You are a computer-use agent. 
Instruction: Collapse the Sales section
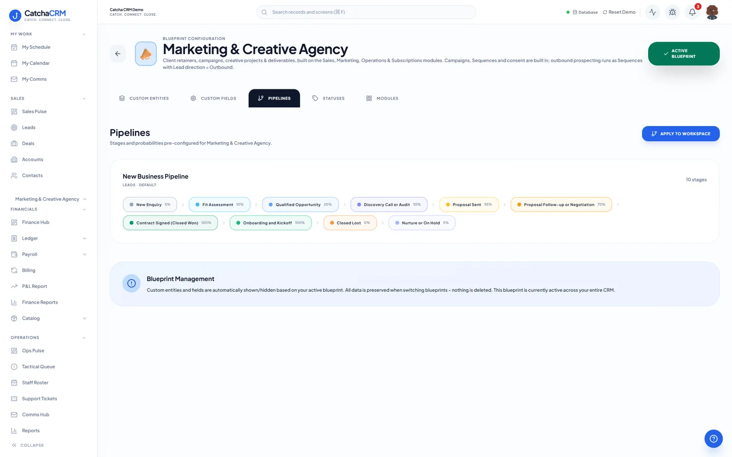click(x=84, y=99)
